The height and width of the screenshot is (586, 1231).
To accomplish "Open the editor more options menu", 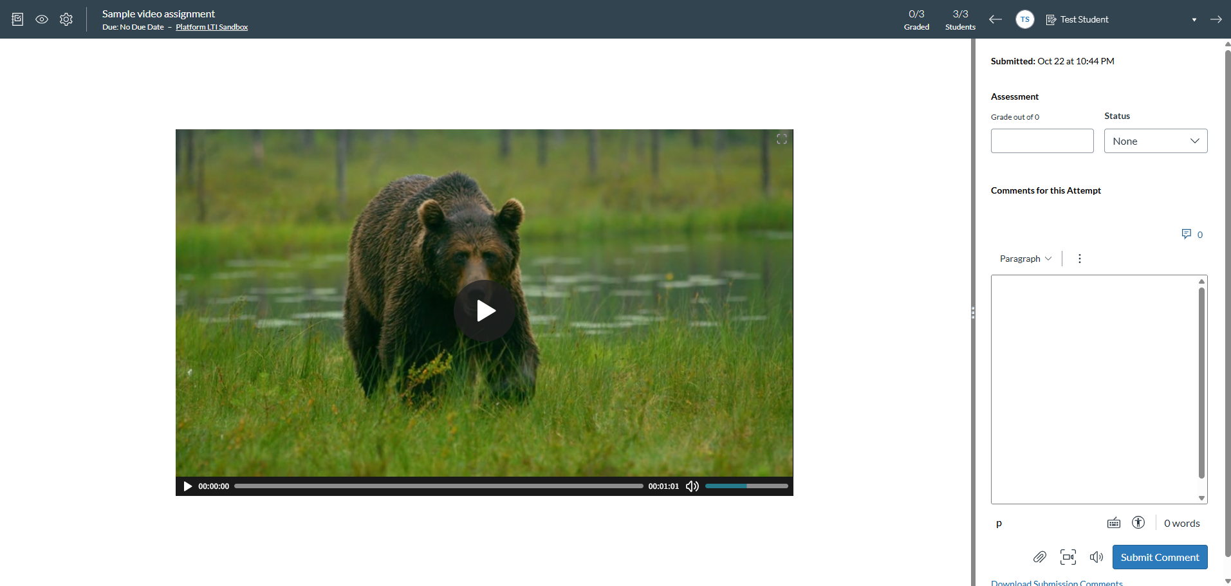I will [x=1080, y=259].
